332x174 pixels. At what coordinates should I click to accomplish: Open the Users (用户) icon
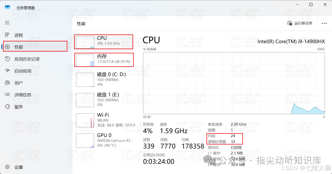click(x=8, y=83)
